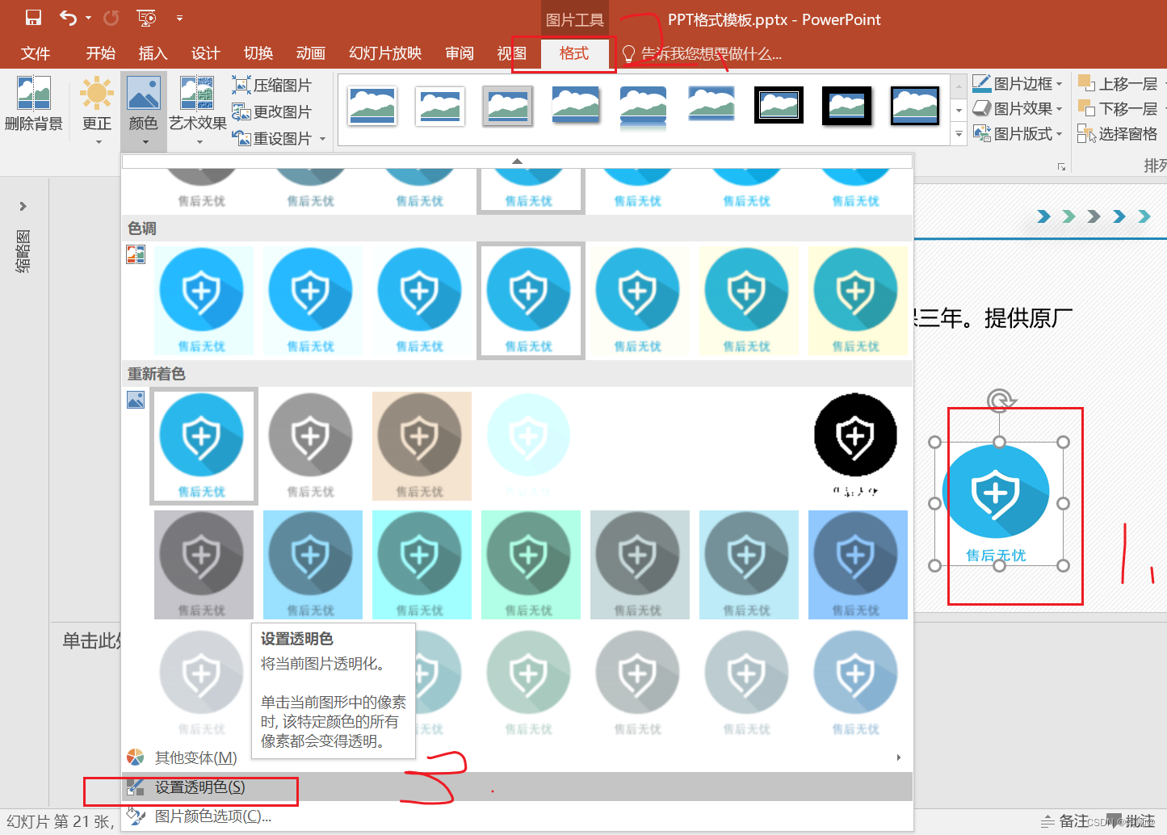Expand the picture styles gallery More arrow
Viewport: 1167px width, 835px height.
(959, 134)
